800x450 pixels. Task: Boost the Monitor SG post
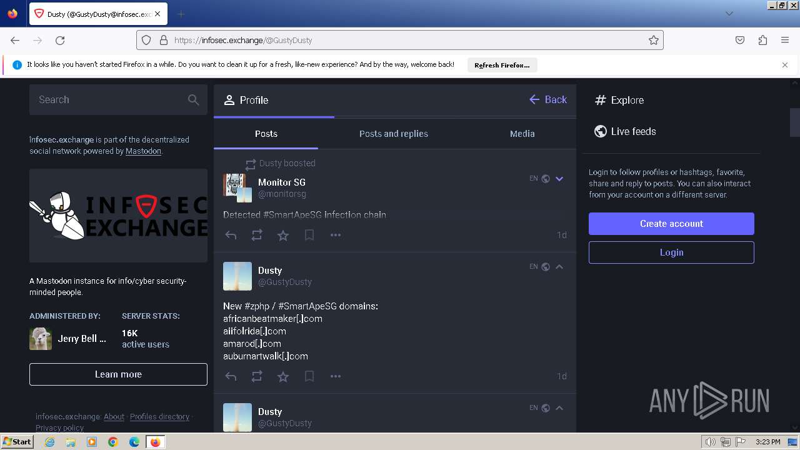click(257, 236)
